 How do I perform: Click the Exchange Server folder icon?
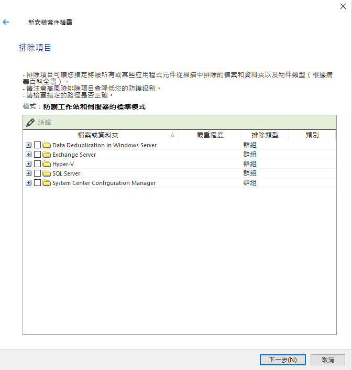tap(46, 155)
